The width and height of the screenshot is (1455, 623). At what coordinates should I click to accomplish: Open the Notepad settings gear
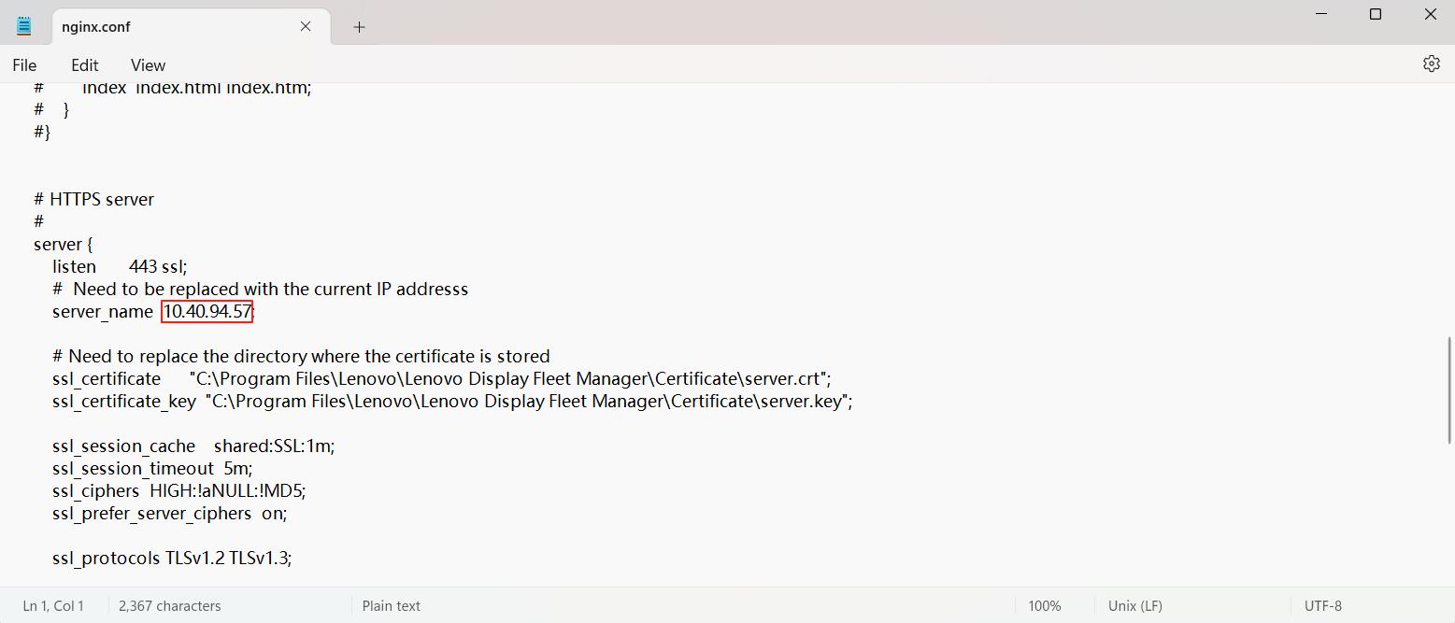1431,64
